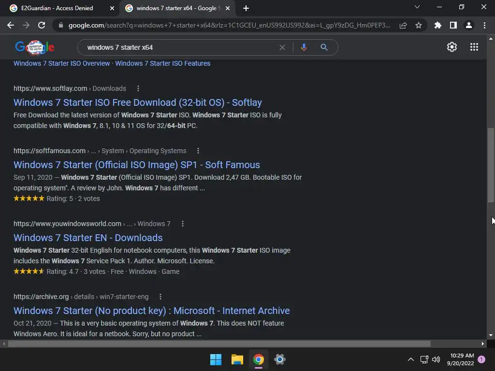
Task: Click the forward navigation arrow
Action: click(26, 25)
